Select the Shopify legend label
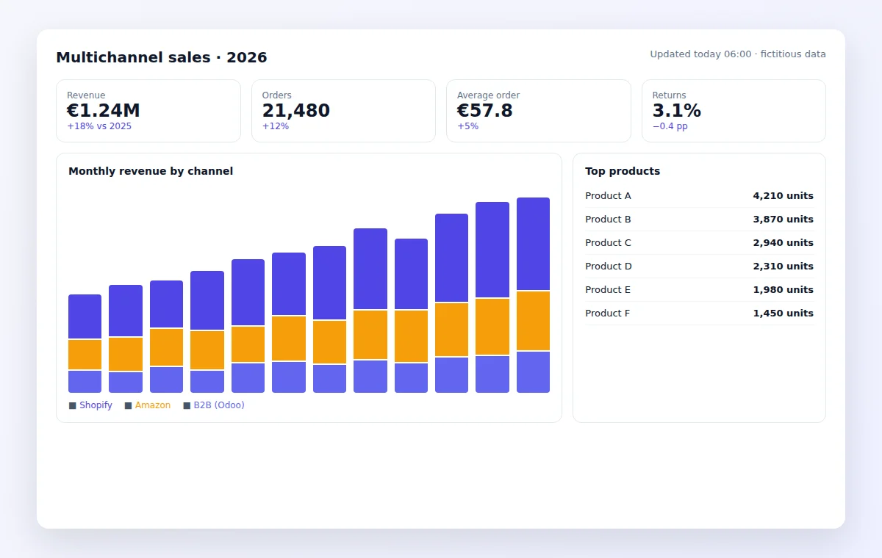This screenshot has width=882, height=558. 96,405
